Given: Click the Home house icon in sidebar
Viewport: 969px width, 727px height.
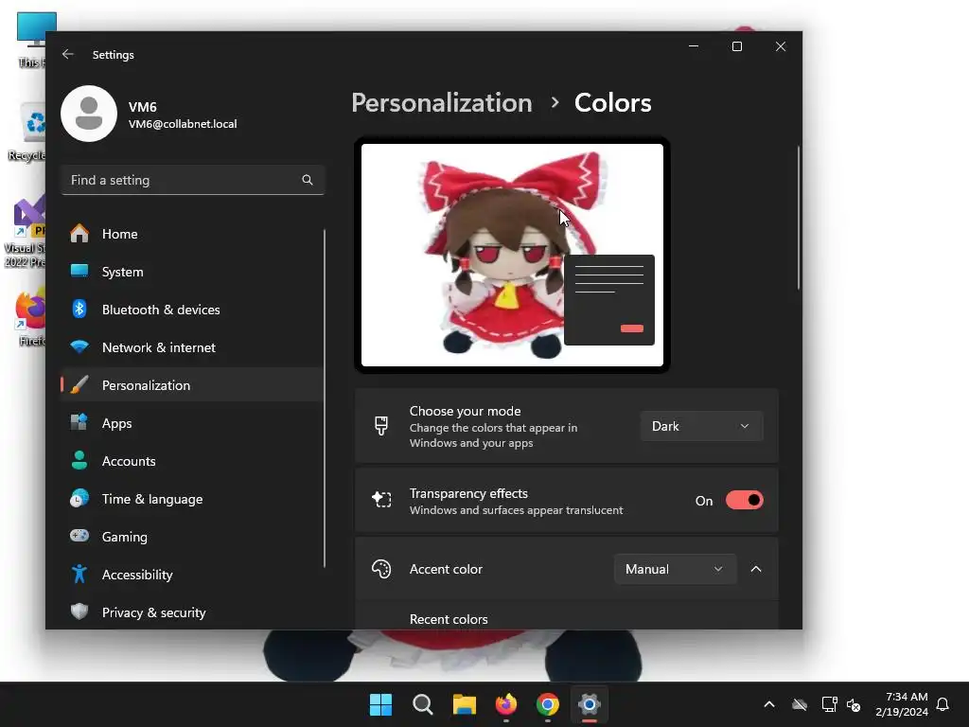Looking at the screenshot, I should 79,234.
